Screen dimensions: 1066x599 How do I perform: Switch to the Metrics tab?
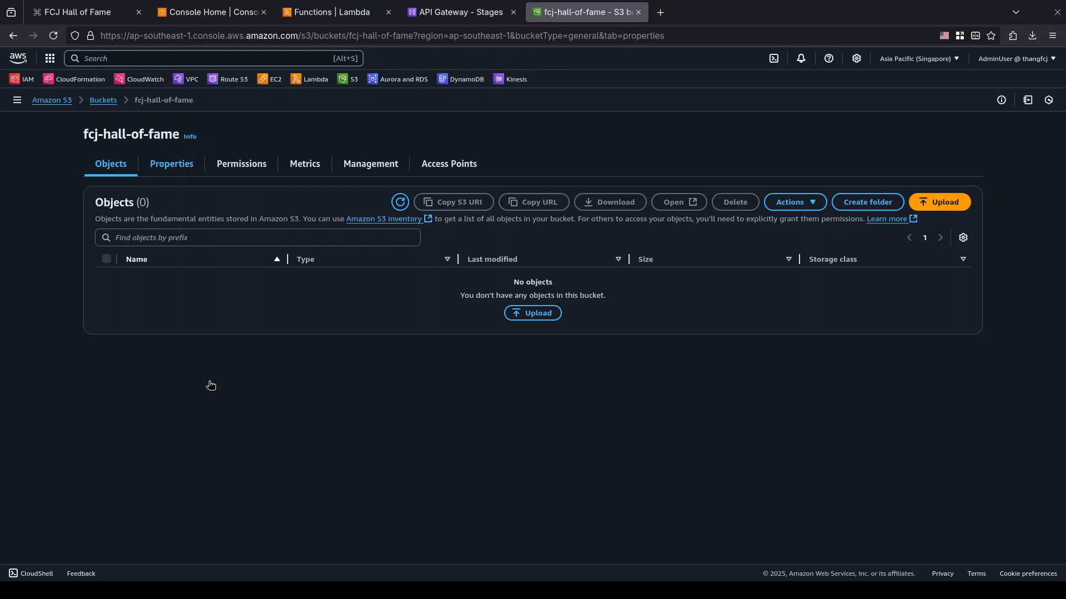(305, 164)
